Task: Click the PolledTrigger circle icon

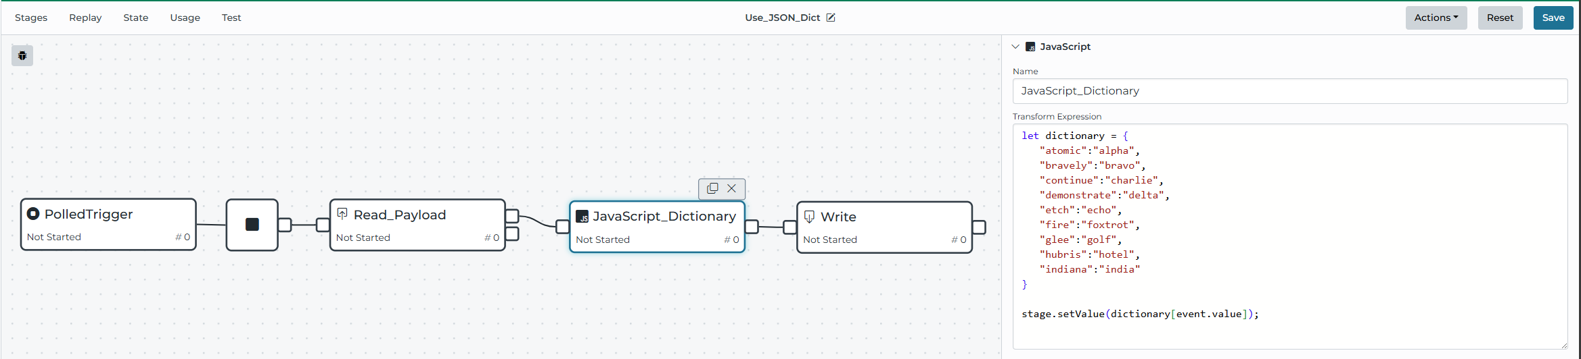Action: pos(33,214)
